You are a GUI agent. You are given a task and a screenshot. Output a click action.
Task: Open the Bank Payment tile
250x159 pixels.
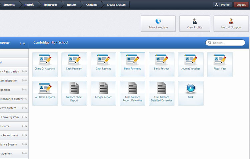click(132, 65)
